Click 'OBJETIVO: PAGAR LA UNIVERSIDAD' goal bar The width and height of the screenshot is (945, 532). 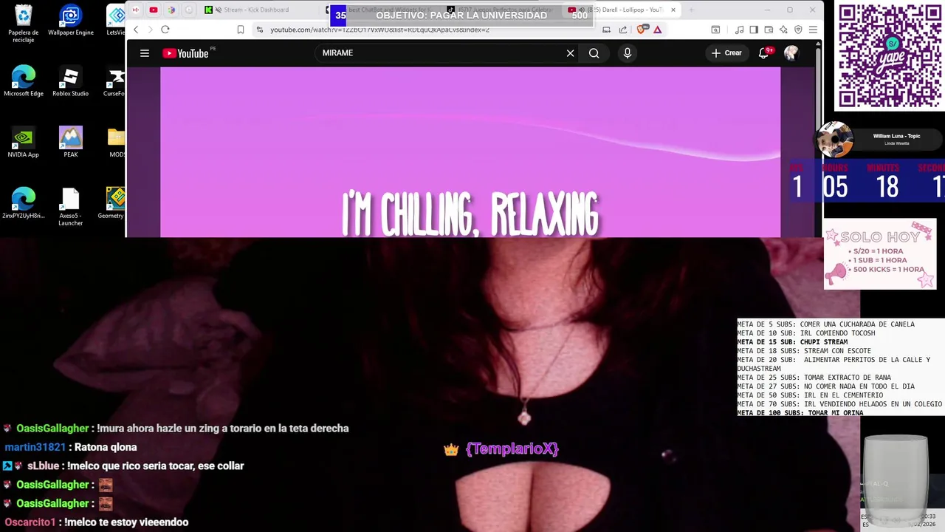coord(461,15)
